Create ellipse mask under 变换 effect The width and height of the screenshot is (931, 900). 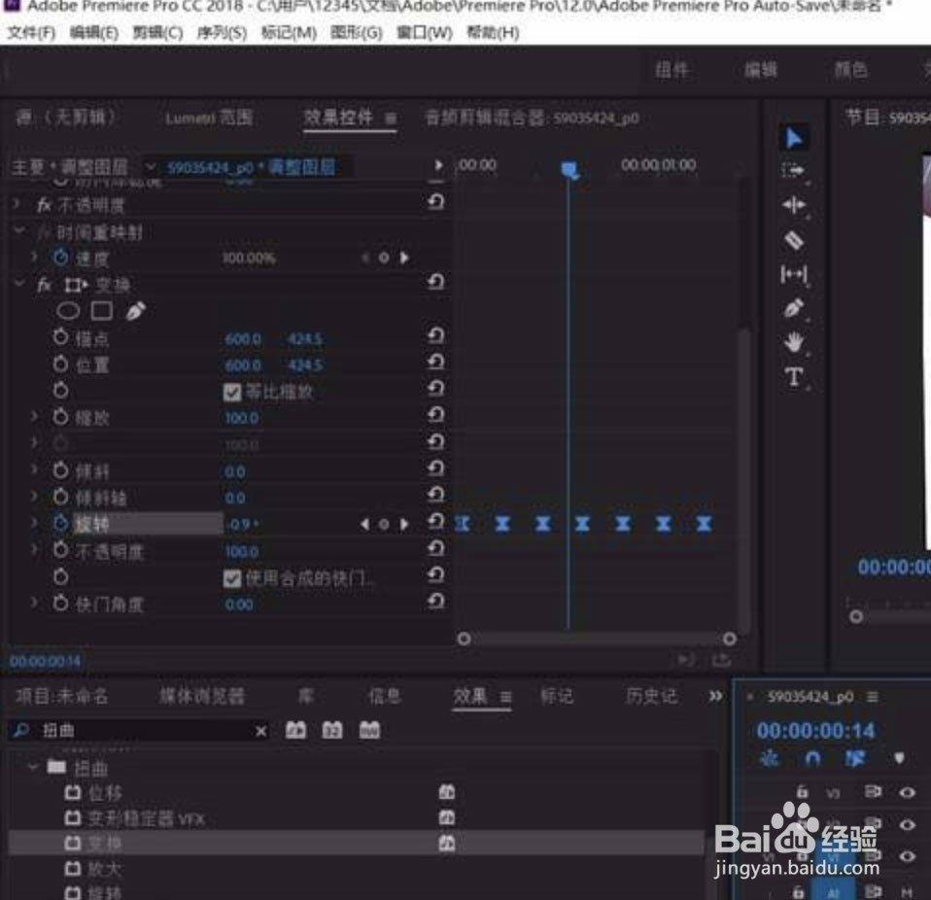click(x=68, y=310)
